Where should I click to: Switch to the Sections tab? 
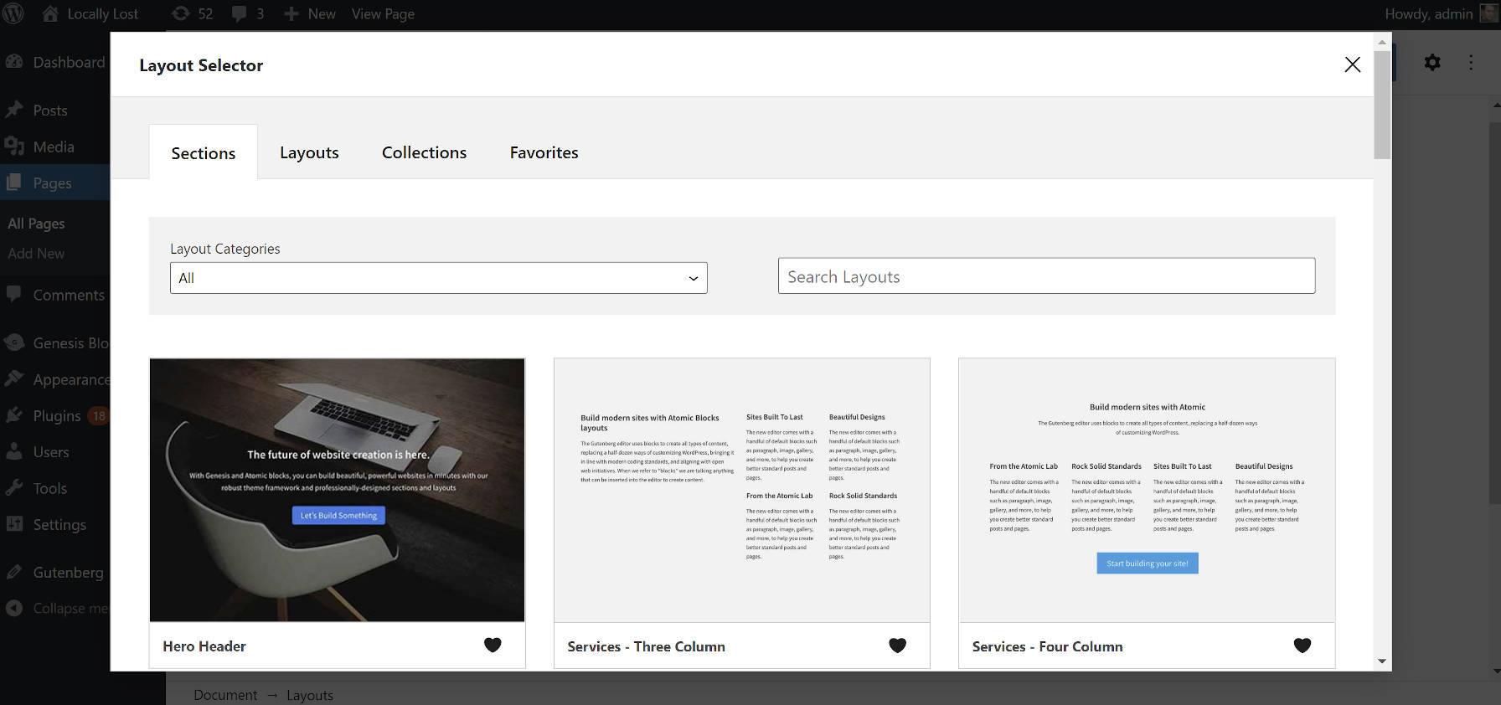point(204,152)
